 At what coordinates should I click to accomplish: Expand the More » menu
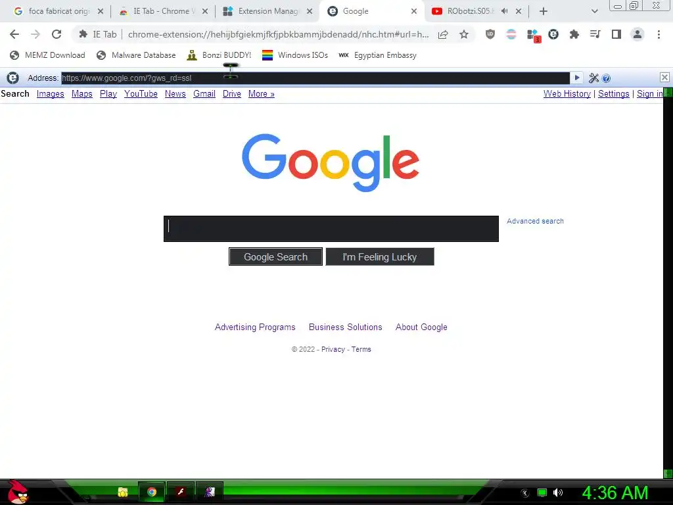click(262, 93)
